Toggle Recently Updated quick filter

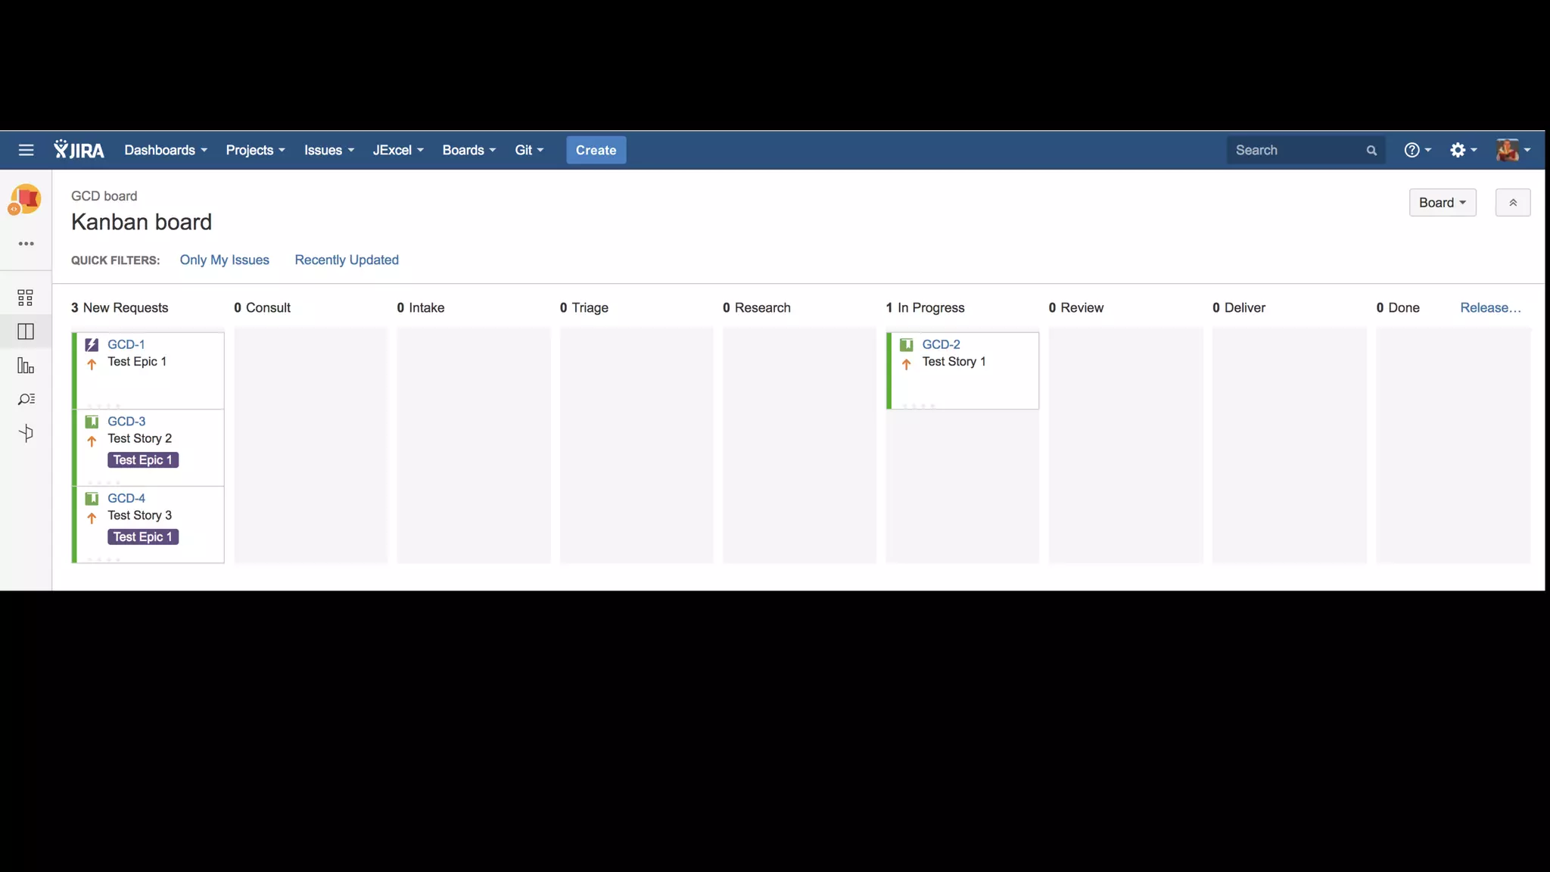click(x=347, y=260)
